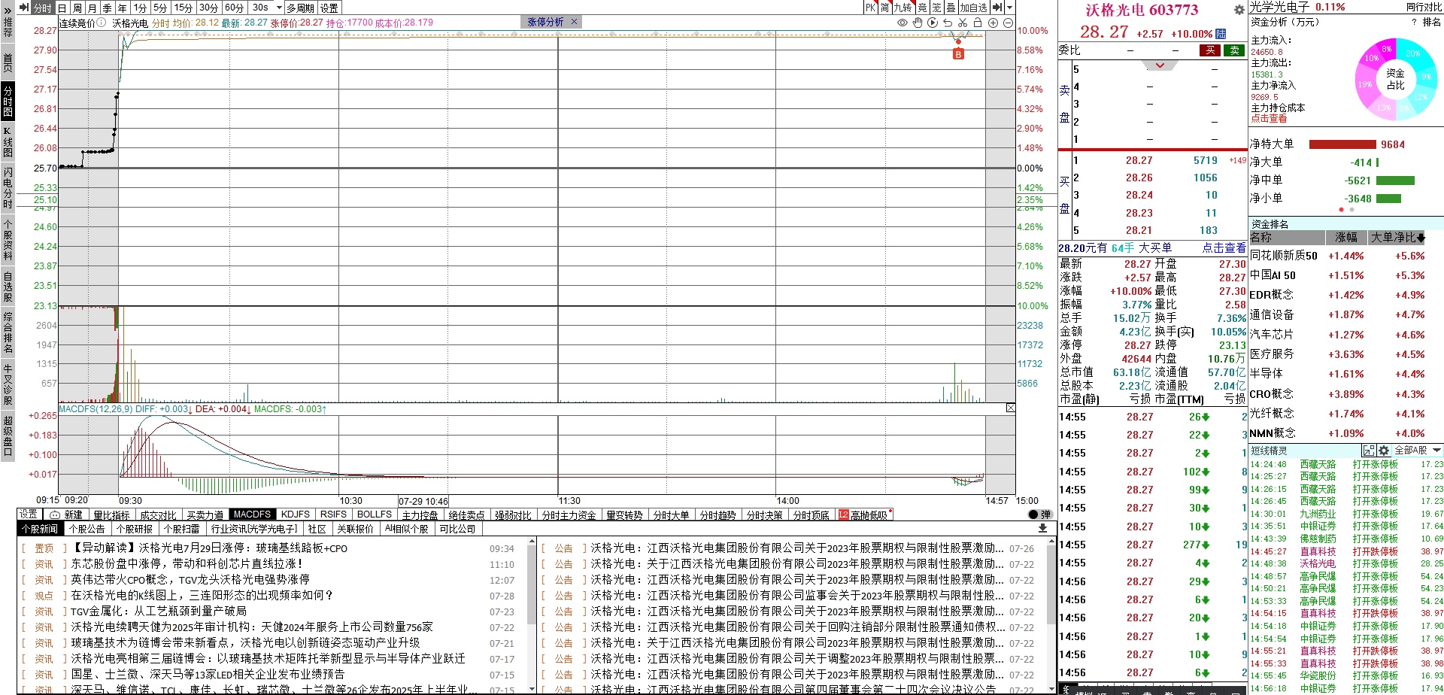The width and height of the screenshot is (1444, 695).
Task: Zoom in with the plus circle icon
Action: [x=993, y=23]
